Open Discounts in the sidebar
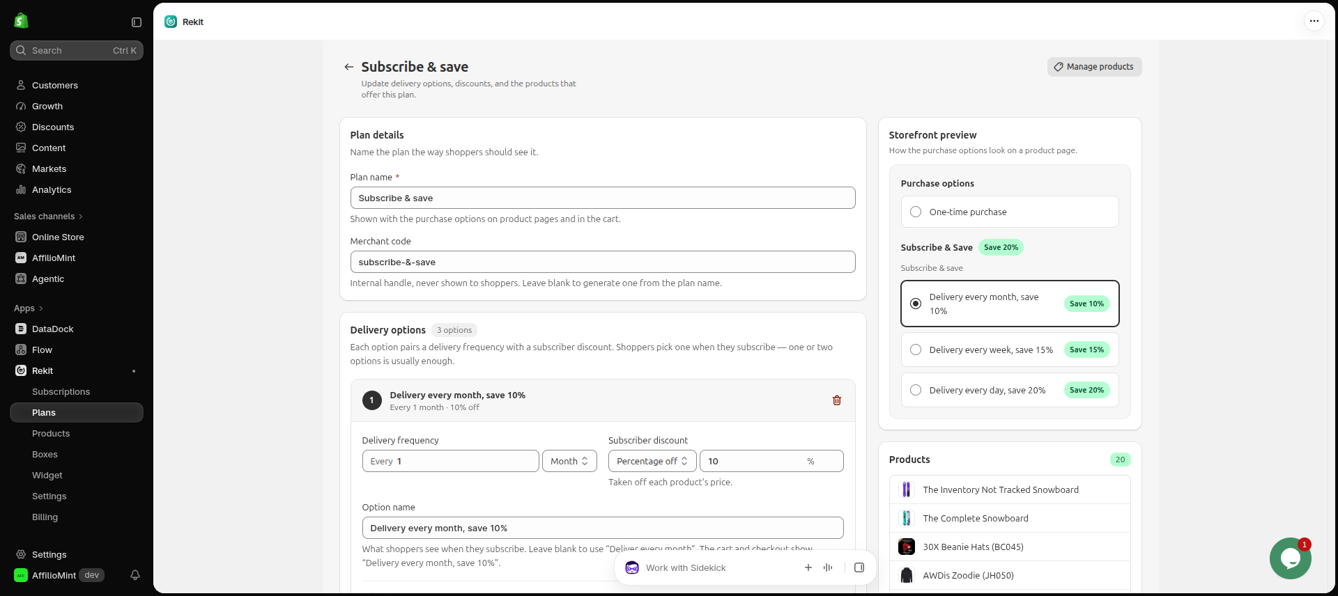The image size is (1338, 596). pyautogui.click(x=77, y=127)
